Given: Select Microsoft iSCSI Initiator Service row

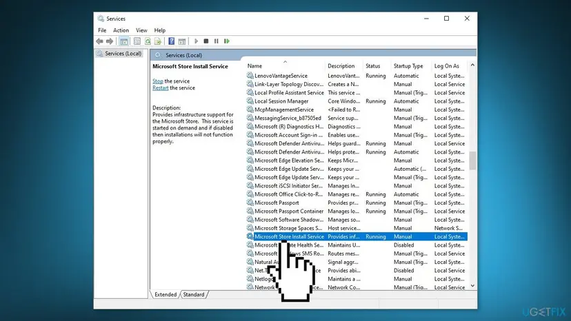Looking at the screenshot, I should tap(357, 185).
